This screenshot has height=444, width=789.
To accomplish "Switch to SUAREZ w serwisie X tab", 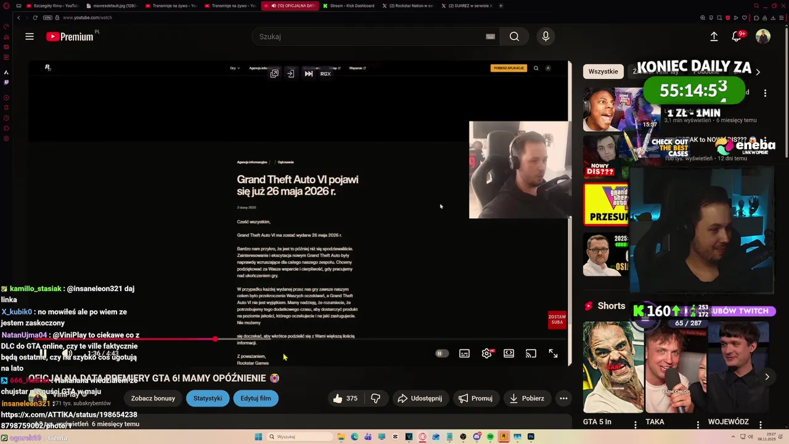I will (467, 6).
